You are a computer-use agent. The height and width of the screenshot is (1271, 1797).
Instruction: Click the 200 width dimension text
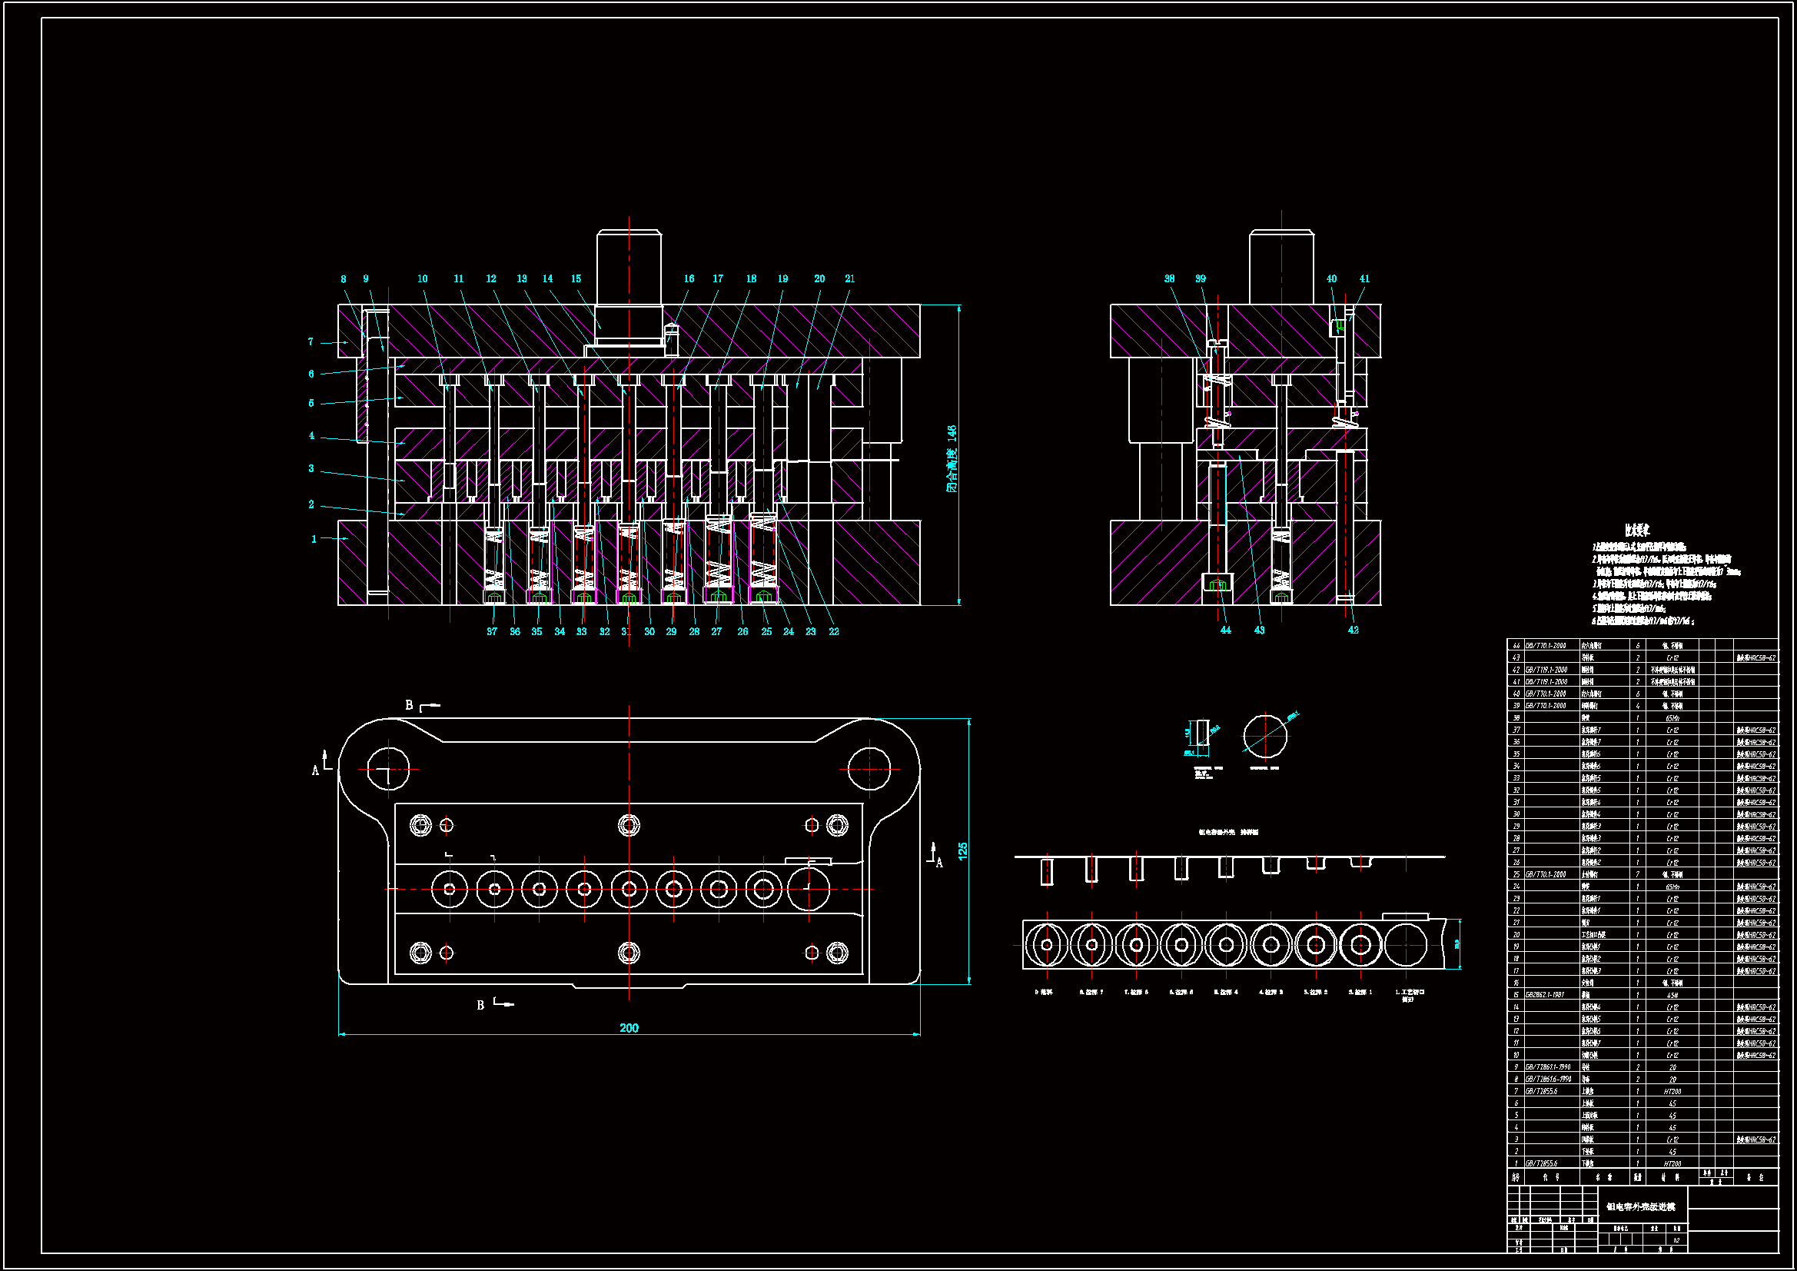coord(629,1027)
